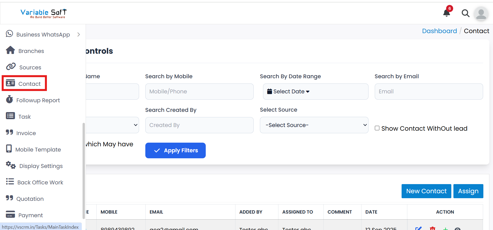Click the Display Settings gears icon
This screenshot has height=230, width=493.
[x=11, y=165]
